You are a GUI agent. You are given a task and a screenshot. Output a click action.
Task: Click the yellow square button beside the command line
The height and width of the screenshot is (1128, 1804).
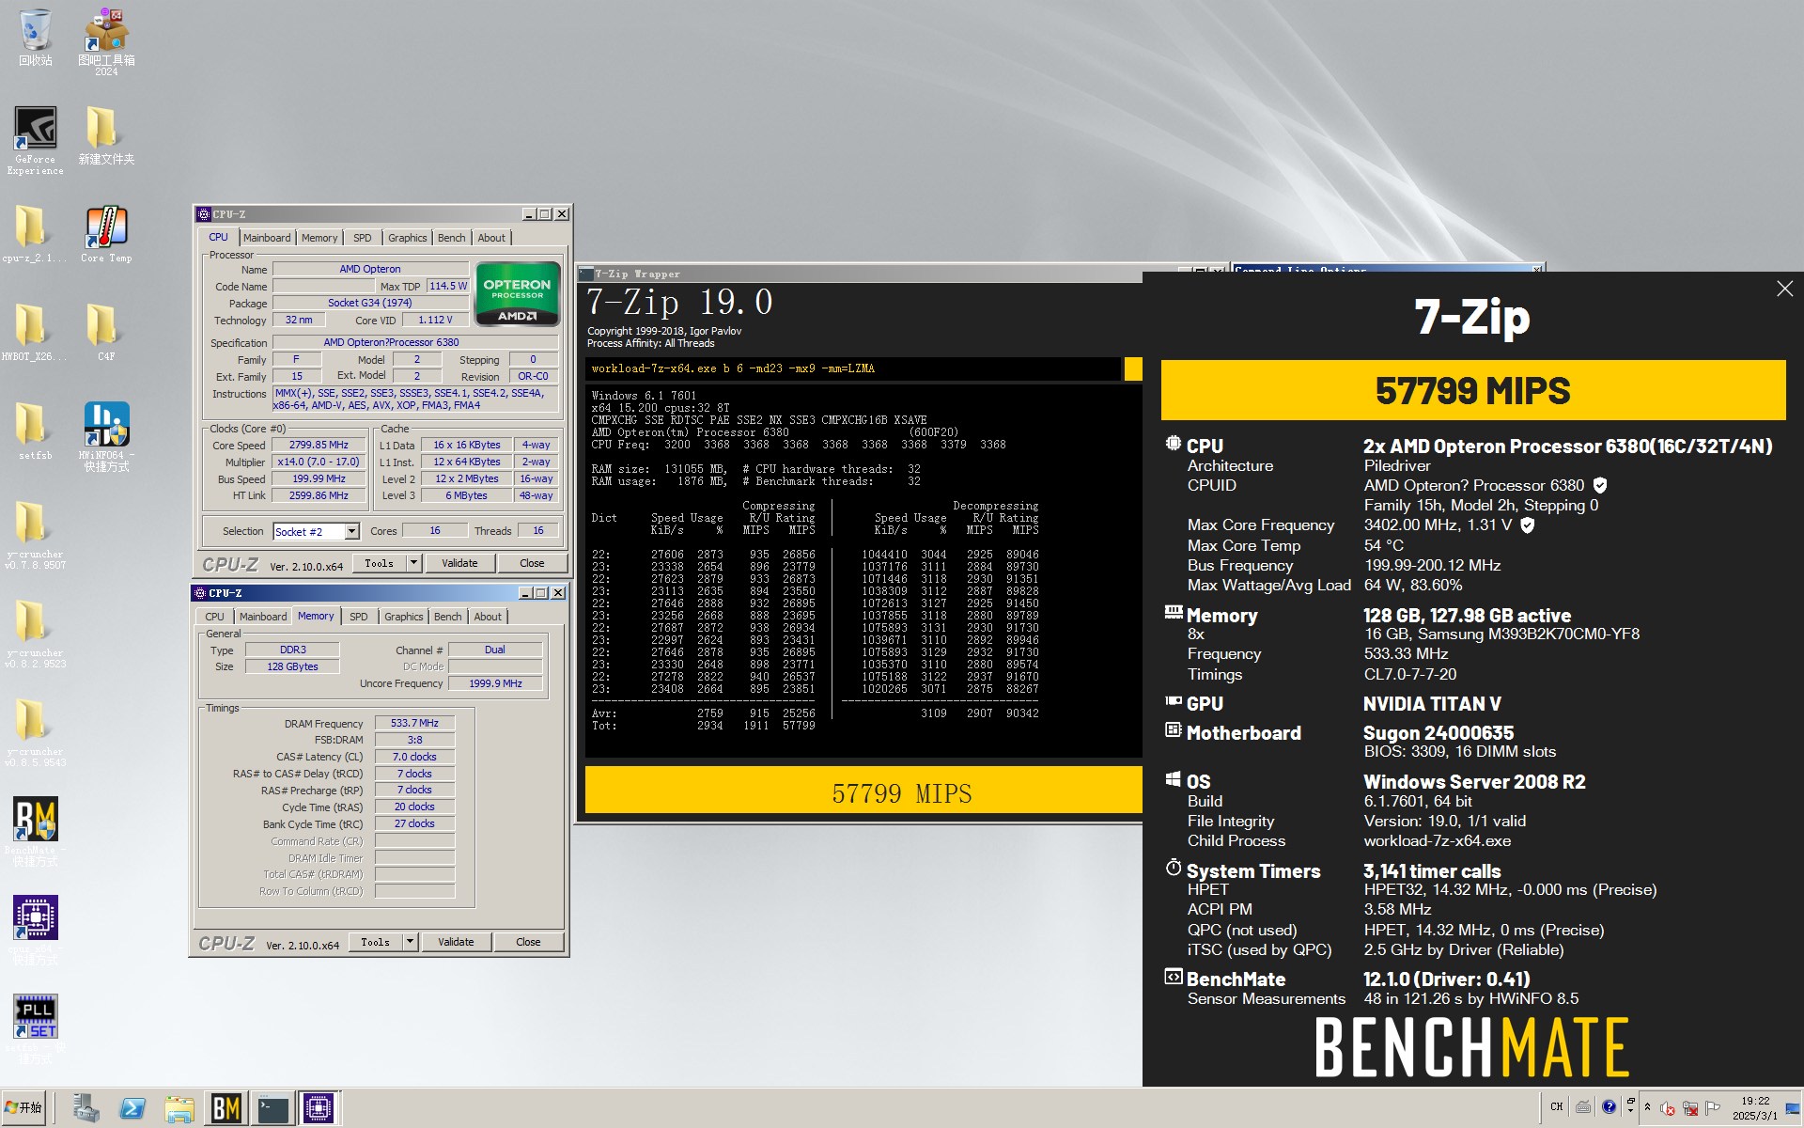tap(1133, 368)
